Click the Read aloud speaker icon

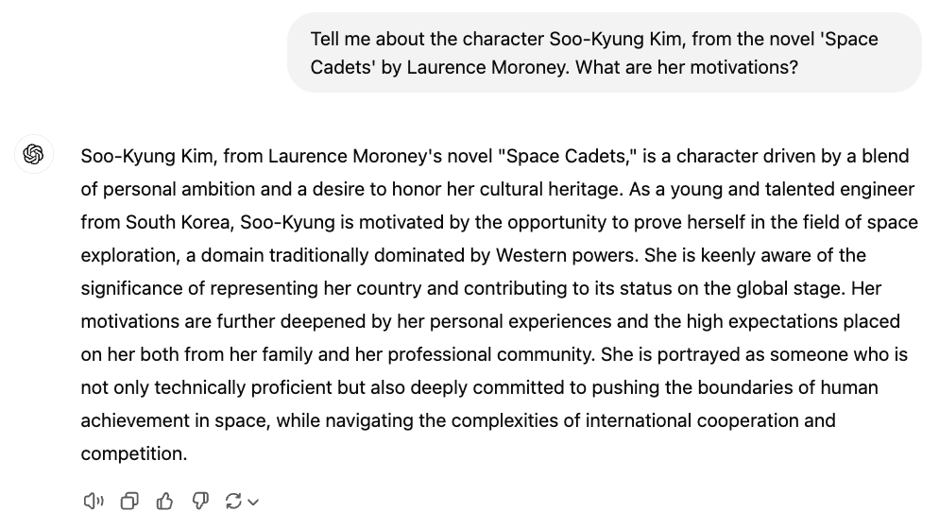[x=94, y=501]
